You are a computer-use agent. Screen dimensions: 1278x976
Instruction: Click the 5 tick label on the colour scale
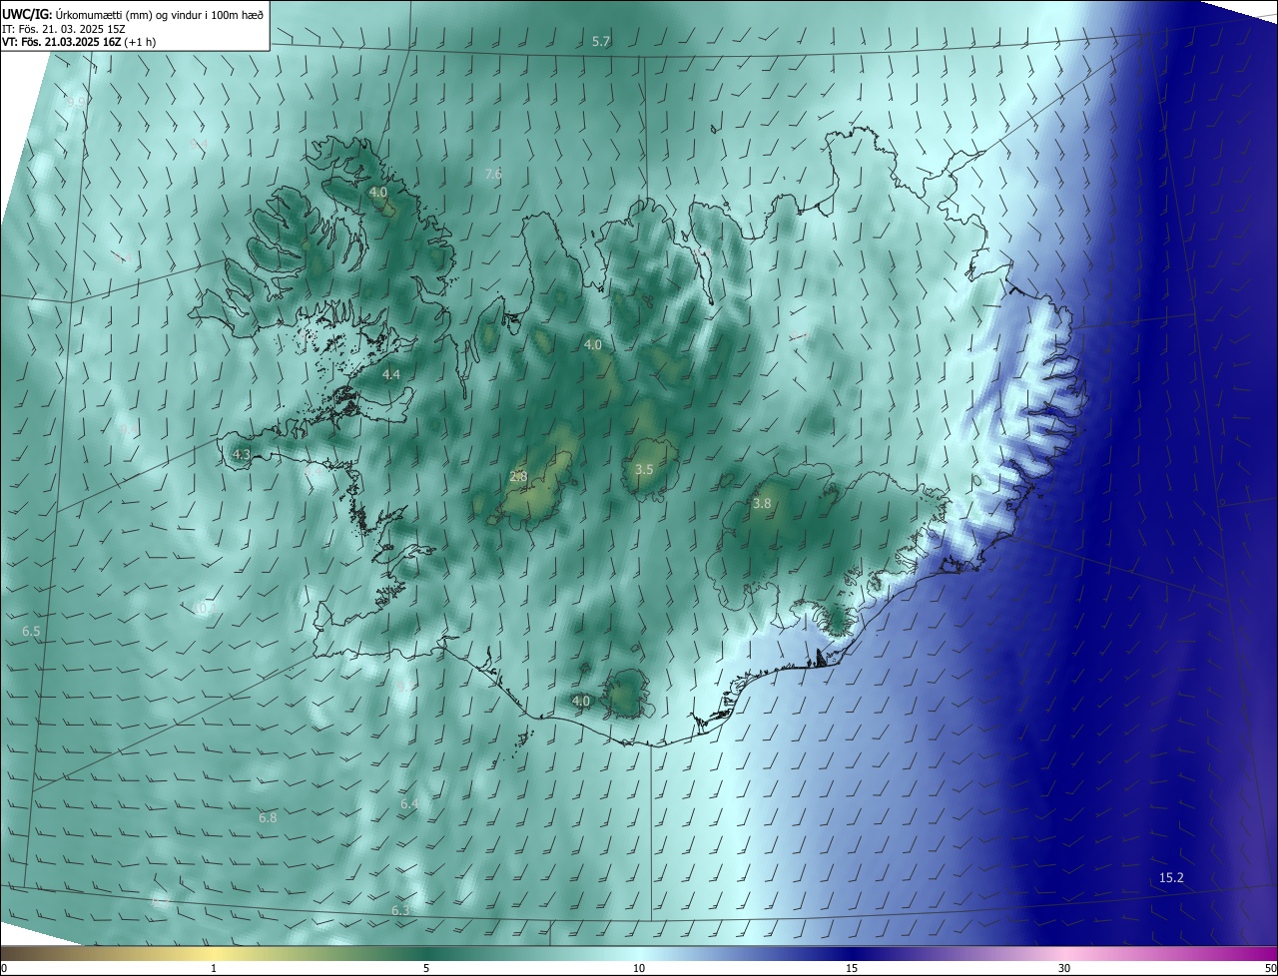click(x=426, y=968)
